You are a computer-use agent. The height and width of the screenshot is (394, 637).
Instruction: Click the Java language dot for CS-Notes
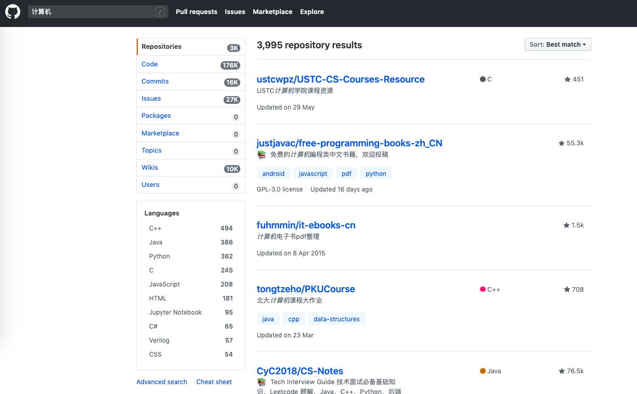tap(483, 371)
